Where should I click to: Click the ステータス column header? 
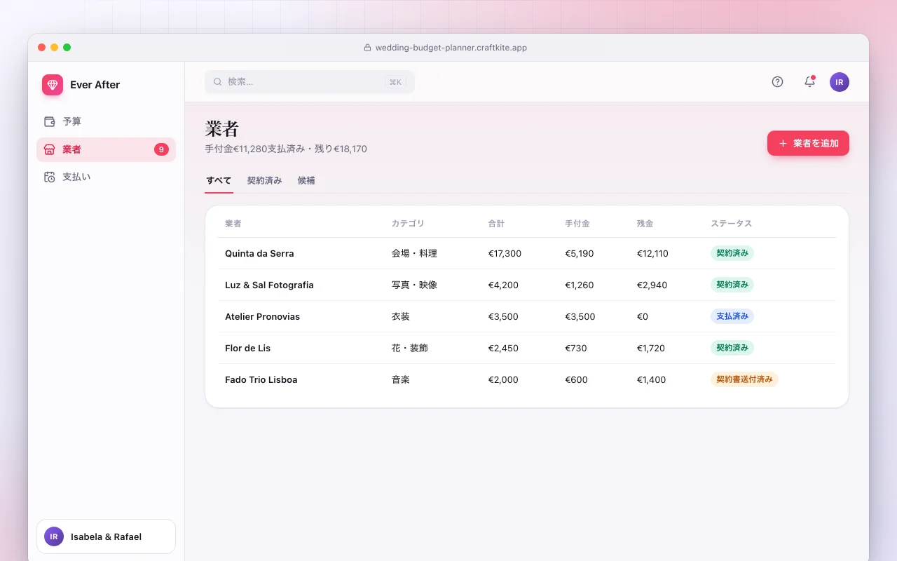[x=731, y=224]
